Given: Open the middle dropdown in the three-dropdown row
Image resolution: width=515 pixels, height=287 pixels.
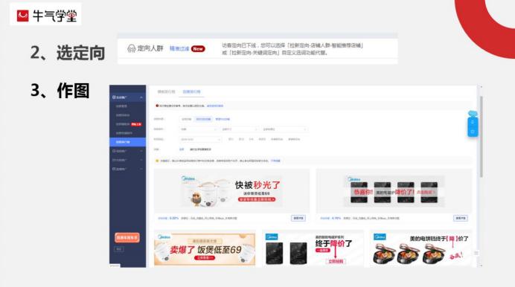Looking at the screenshot, I should tap(240, 129).
